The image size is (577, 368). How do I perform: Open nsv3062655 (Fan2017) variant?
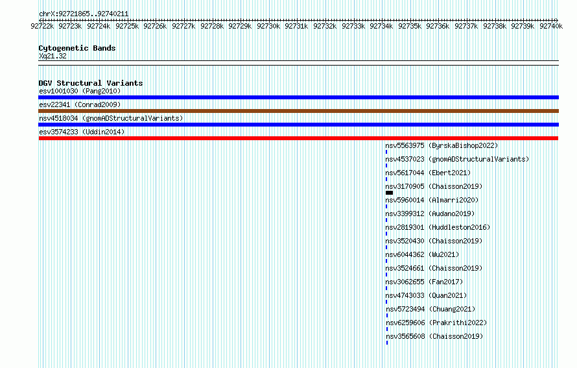pyautogui.click(x=424, y=282)
